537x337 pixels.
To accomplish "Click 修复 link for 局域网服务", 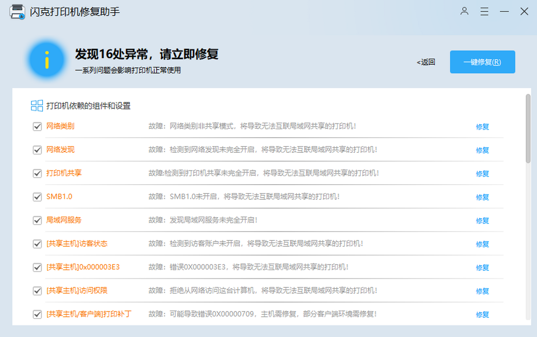I will click(482, 221).
